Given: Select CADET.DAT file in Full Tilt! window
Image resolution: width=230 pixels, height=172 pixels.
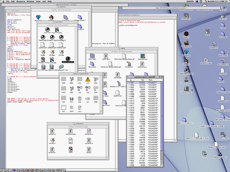Looking at the screenshot, I should pyautogui.click(x=43, y=45).
